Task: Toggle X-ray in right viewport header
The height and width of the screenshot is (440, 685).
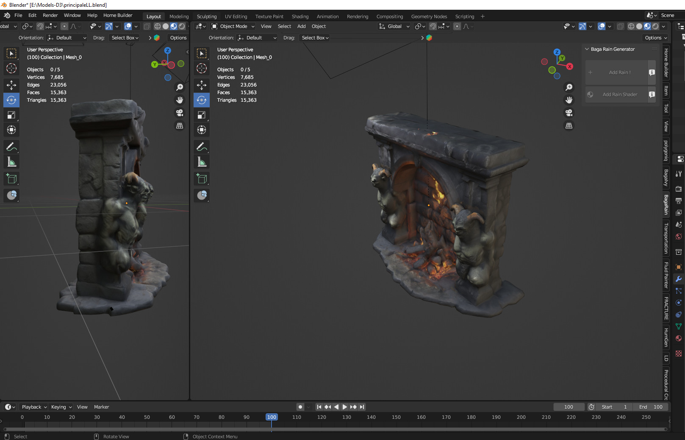Action: pos(620,26)
